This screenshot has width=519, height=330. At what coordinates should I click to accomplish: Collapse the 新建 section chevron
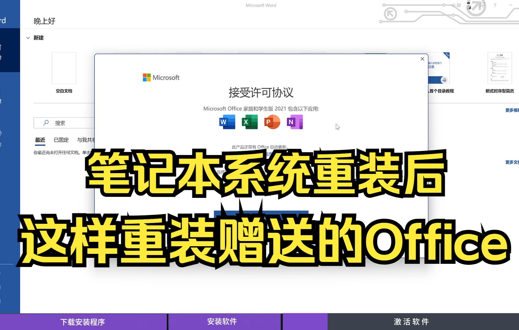click(x=28, y=38)
